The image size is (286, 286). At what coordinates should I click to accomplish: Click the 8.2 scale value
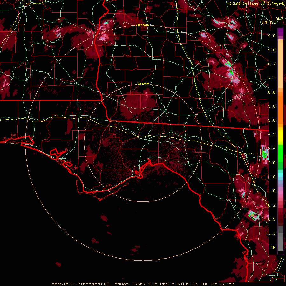[272, 64]
